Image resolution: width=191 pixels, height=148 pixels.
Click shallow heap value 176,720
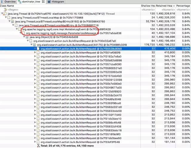[150, 44]
